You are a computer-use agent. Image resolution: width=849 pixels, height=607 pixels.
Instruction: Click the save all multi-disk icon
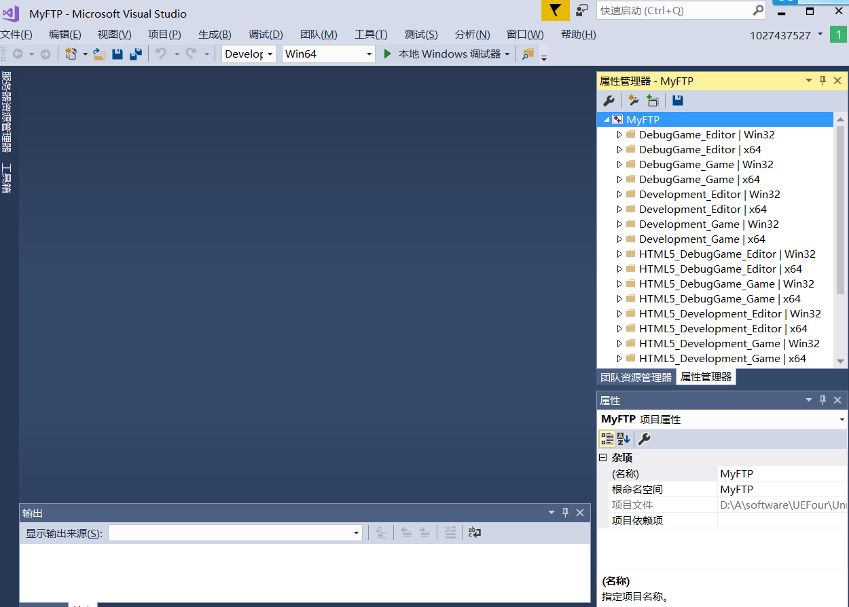point(136,54)
